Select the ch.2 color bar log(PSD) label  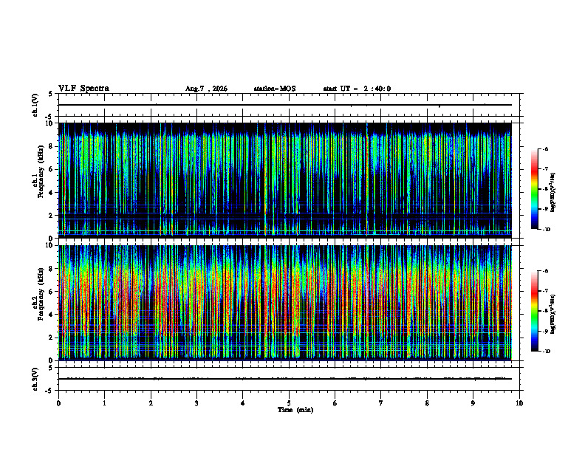click(553, 314)
